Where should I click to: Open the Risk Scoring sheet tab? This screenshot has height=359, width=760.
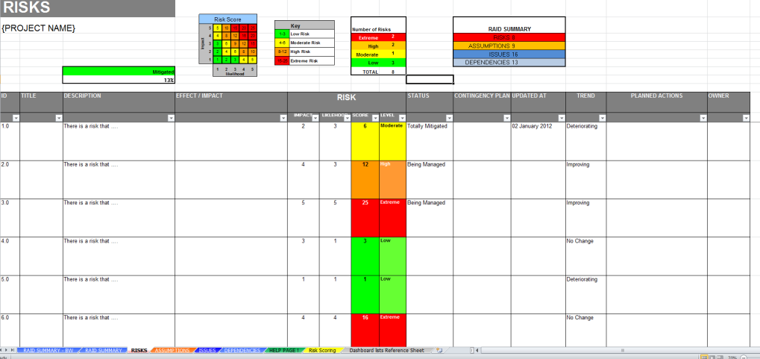pyautogui.click(x=322, y=350)
